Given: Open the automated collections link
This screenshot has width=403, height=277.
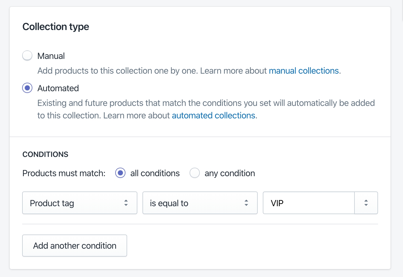Looking at the screenshot, I should [x=214, y=115].
